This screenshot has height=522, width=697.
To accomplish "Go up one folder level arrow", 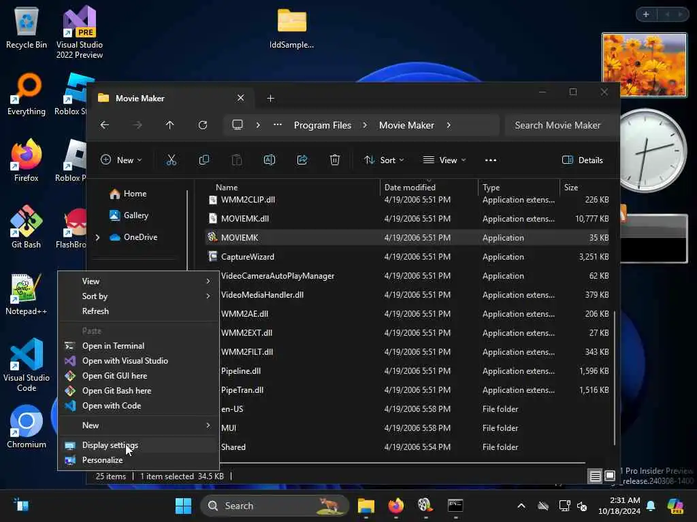I will 169,125.
